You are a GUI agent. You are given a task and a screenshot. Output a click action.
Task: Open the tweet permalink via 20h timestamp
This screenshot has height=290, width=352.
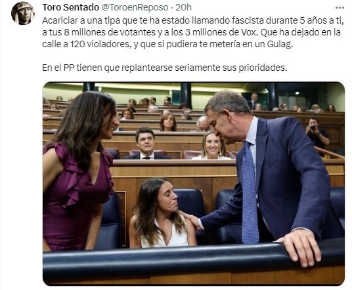coord(183,8)
